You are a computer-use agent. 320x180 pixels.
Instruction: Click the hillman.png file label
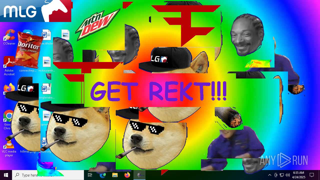[x=28, y=151]
